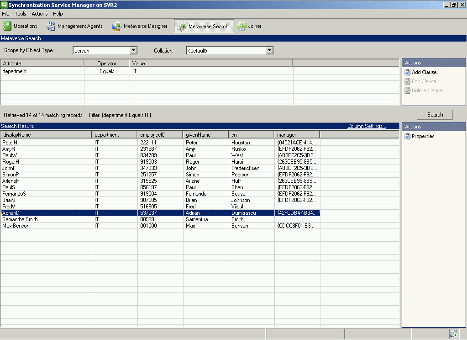This screenshot has height=340, width=467.
Task: Open the Operations view icon
Action: click(x=7, y=26)
